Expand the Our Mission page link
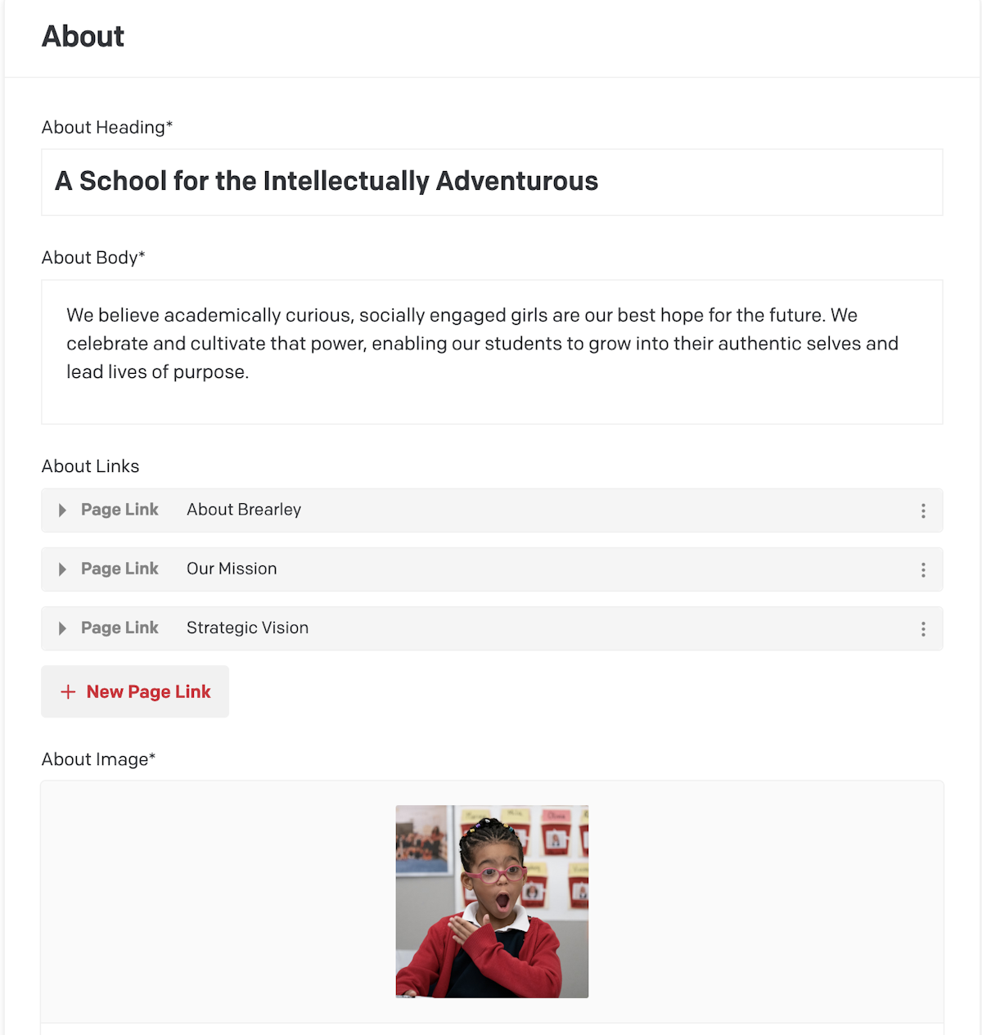This screenshot has width=982, height=1035. 62,569
